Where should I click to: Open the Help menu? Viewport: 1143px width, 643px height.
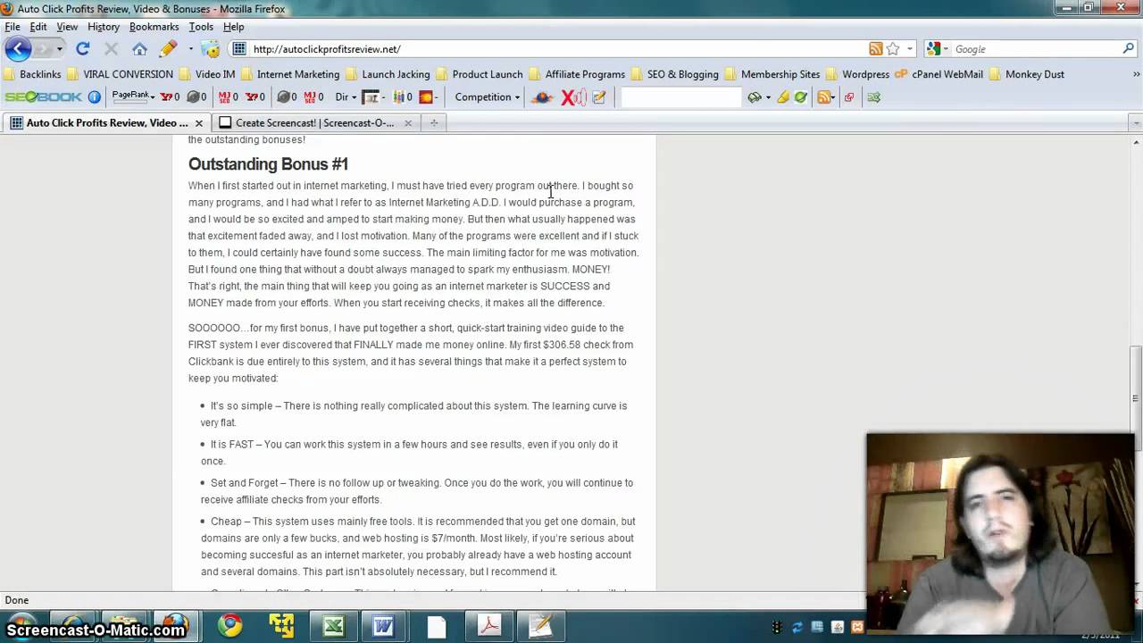click(x=233, y=27)
